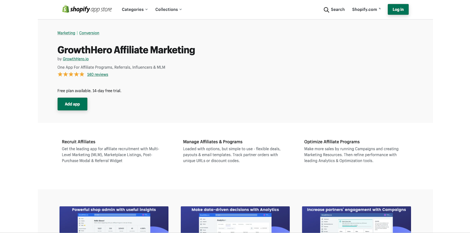470x233 pixels.
Task: Click the 'Free plan available' pricing text
Action: pyautogui.click(x=89, y=91)
